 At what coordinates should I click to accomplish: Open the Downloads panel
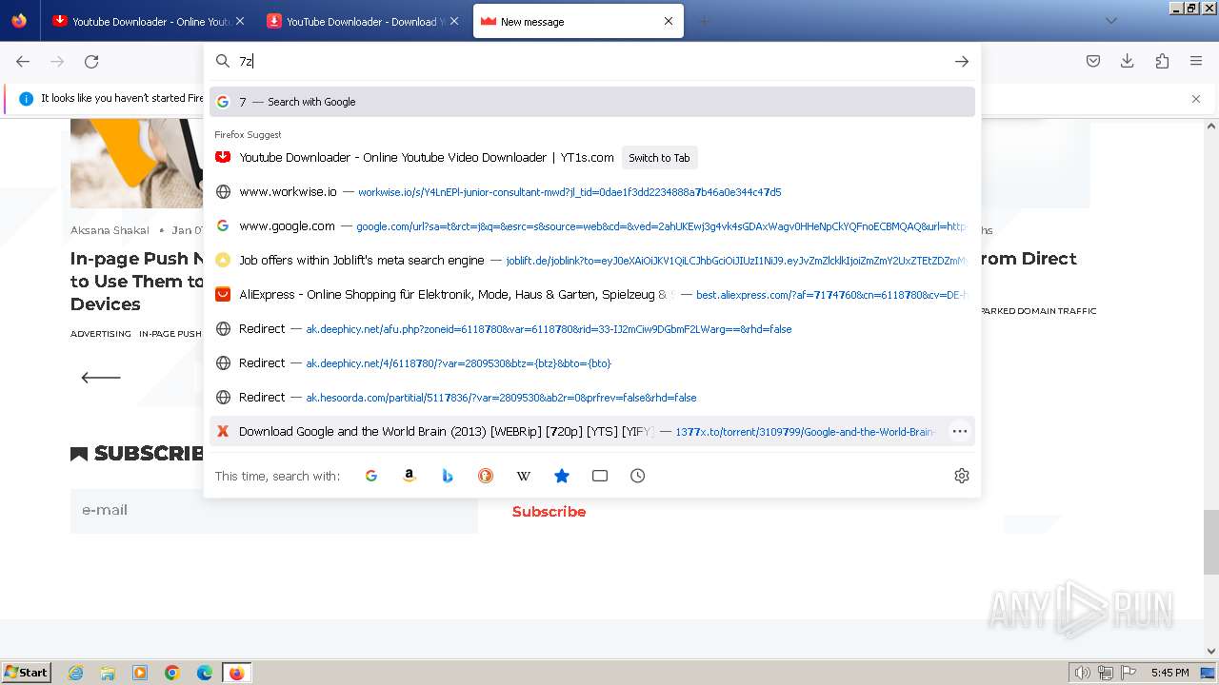tap(1128, 61)
